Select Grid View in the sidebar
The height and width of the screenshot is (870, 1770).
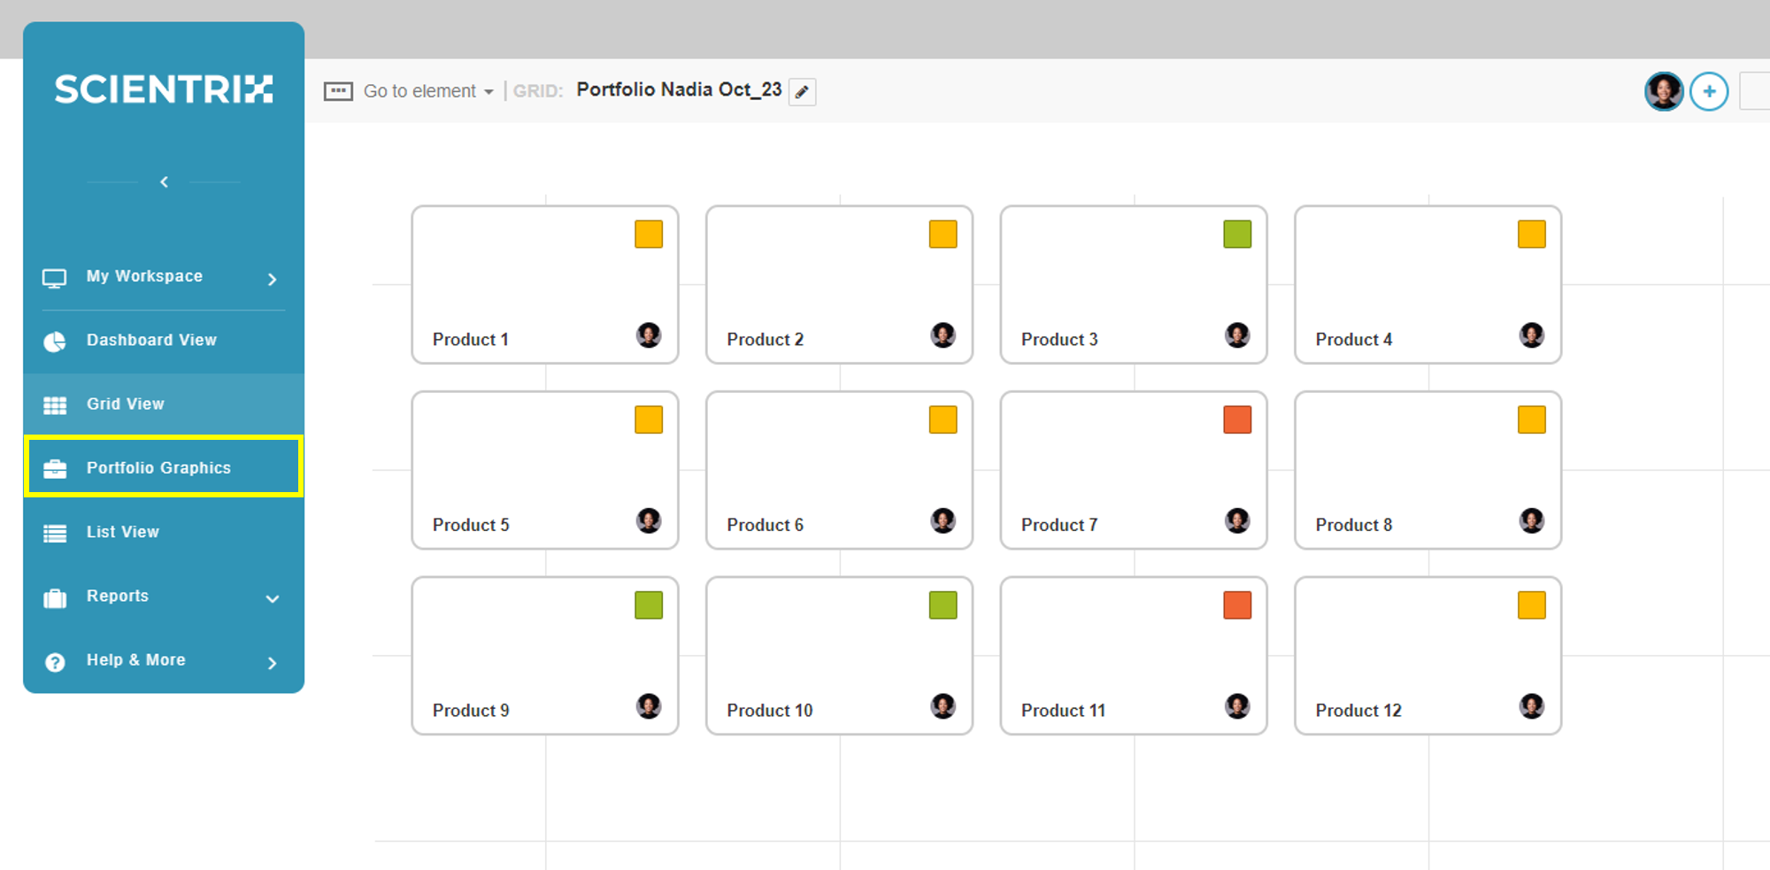[x=164, y=404]
